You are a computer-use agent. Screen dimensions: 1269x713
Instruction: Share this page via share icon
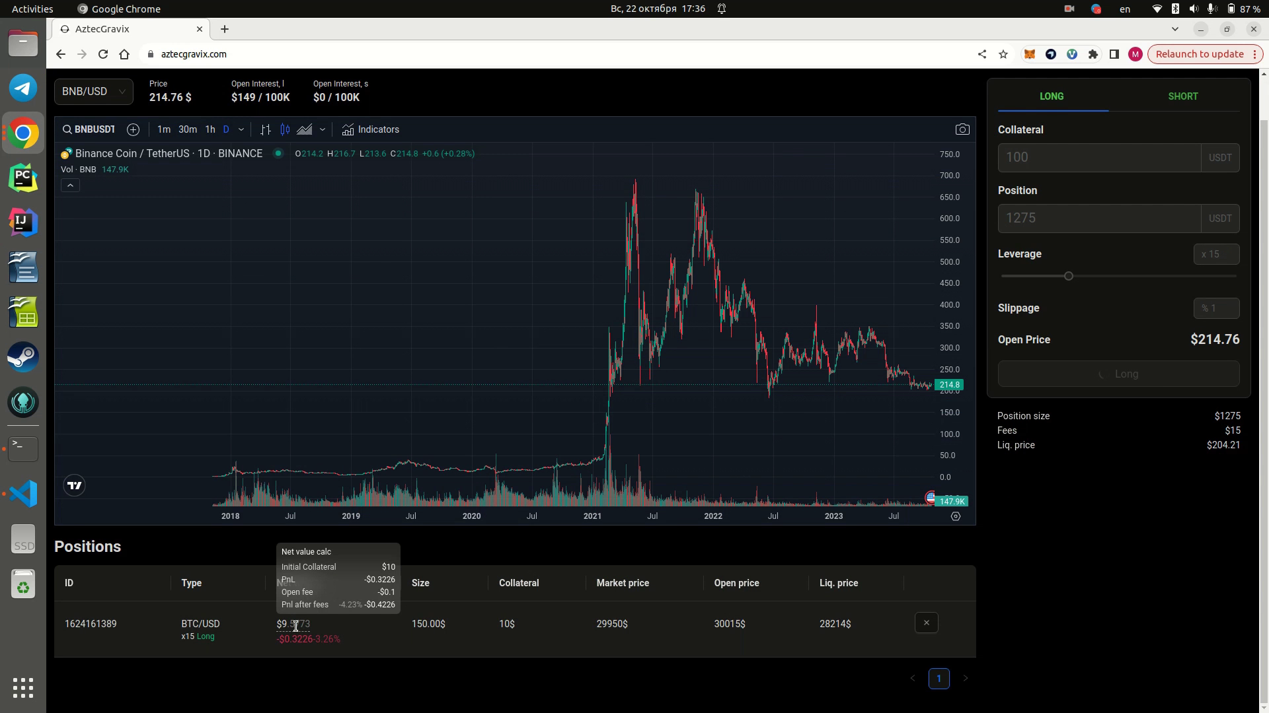982,54
